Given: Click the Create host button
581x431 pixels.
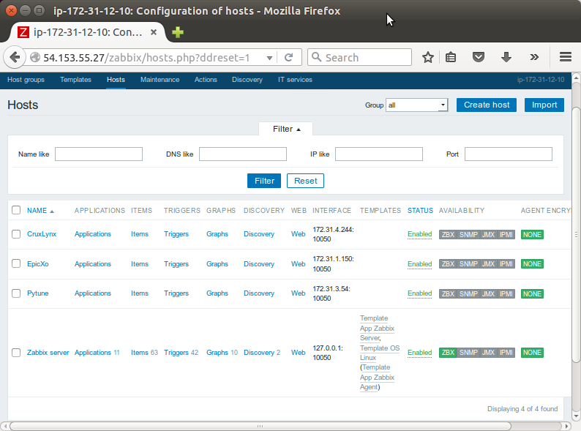Looking at the screenshot, I should tap(487, 105).
